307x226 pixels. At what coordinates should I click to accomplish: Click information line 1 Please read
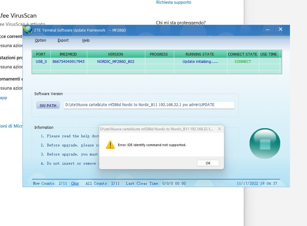[70, 136]
